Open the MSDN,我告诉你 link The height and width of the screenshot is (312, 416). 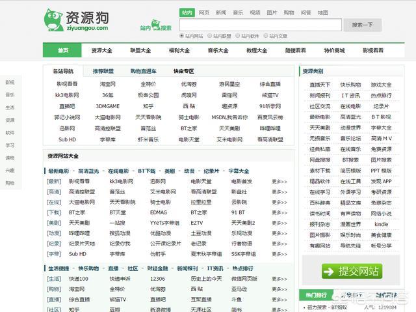click(229, 117)
